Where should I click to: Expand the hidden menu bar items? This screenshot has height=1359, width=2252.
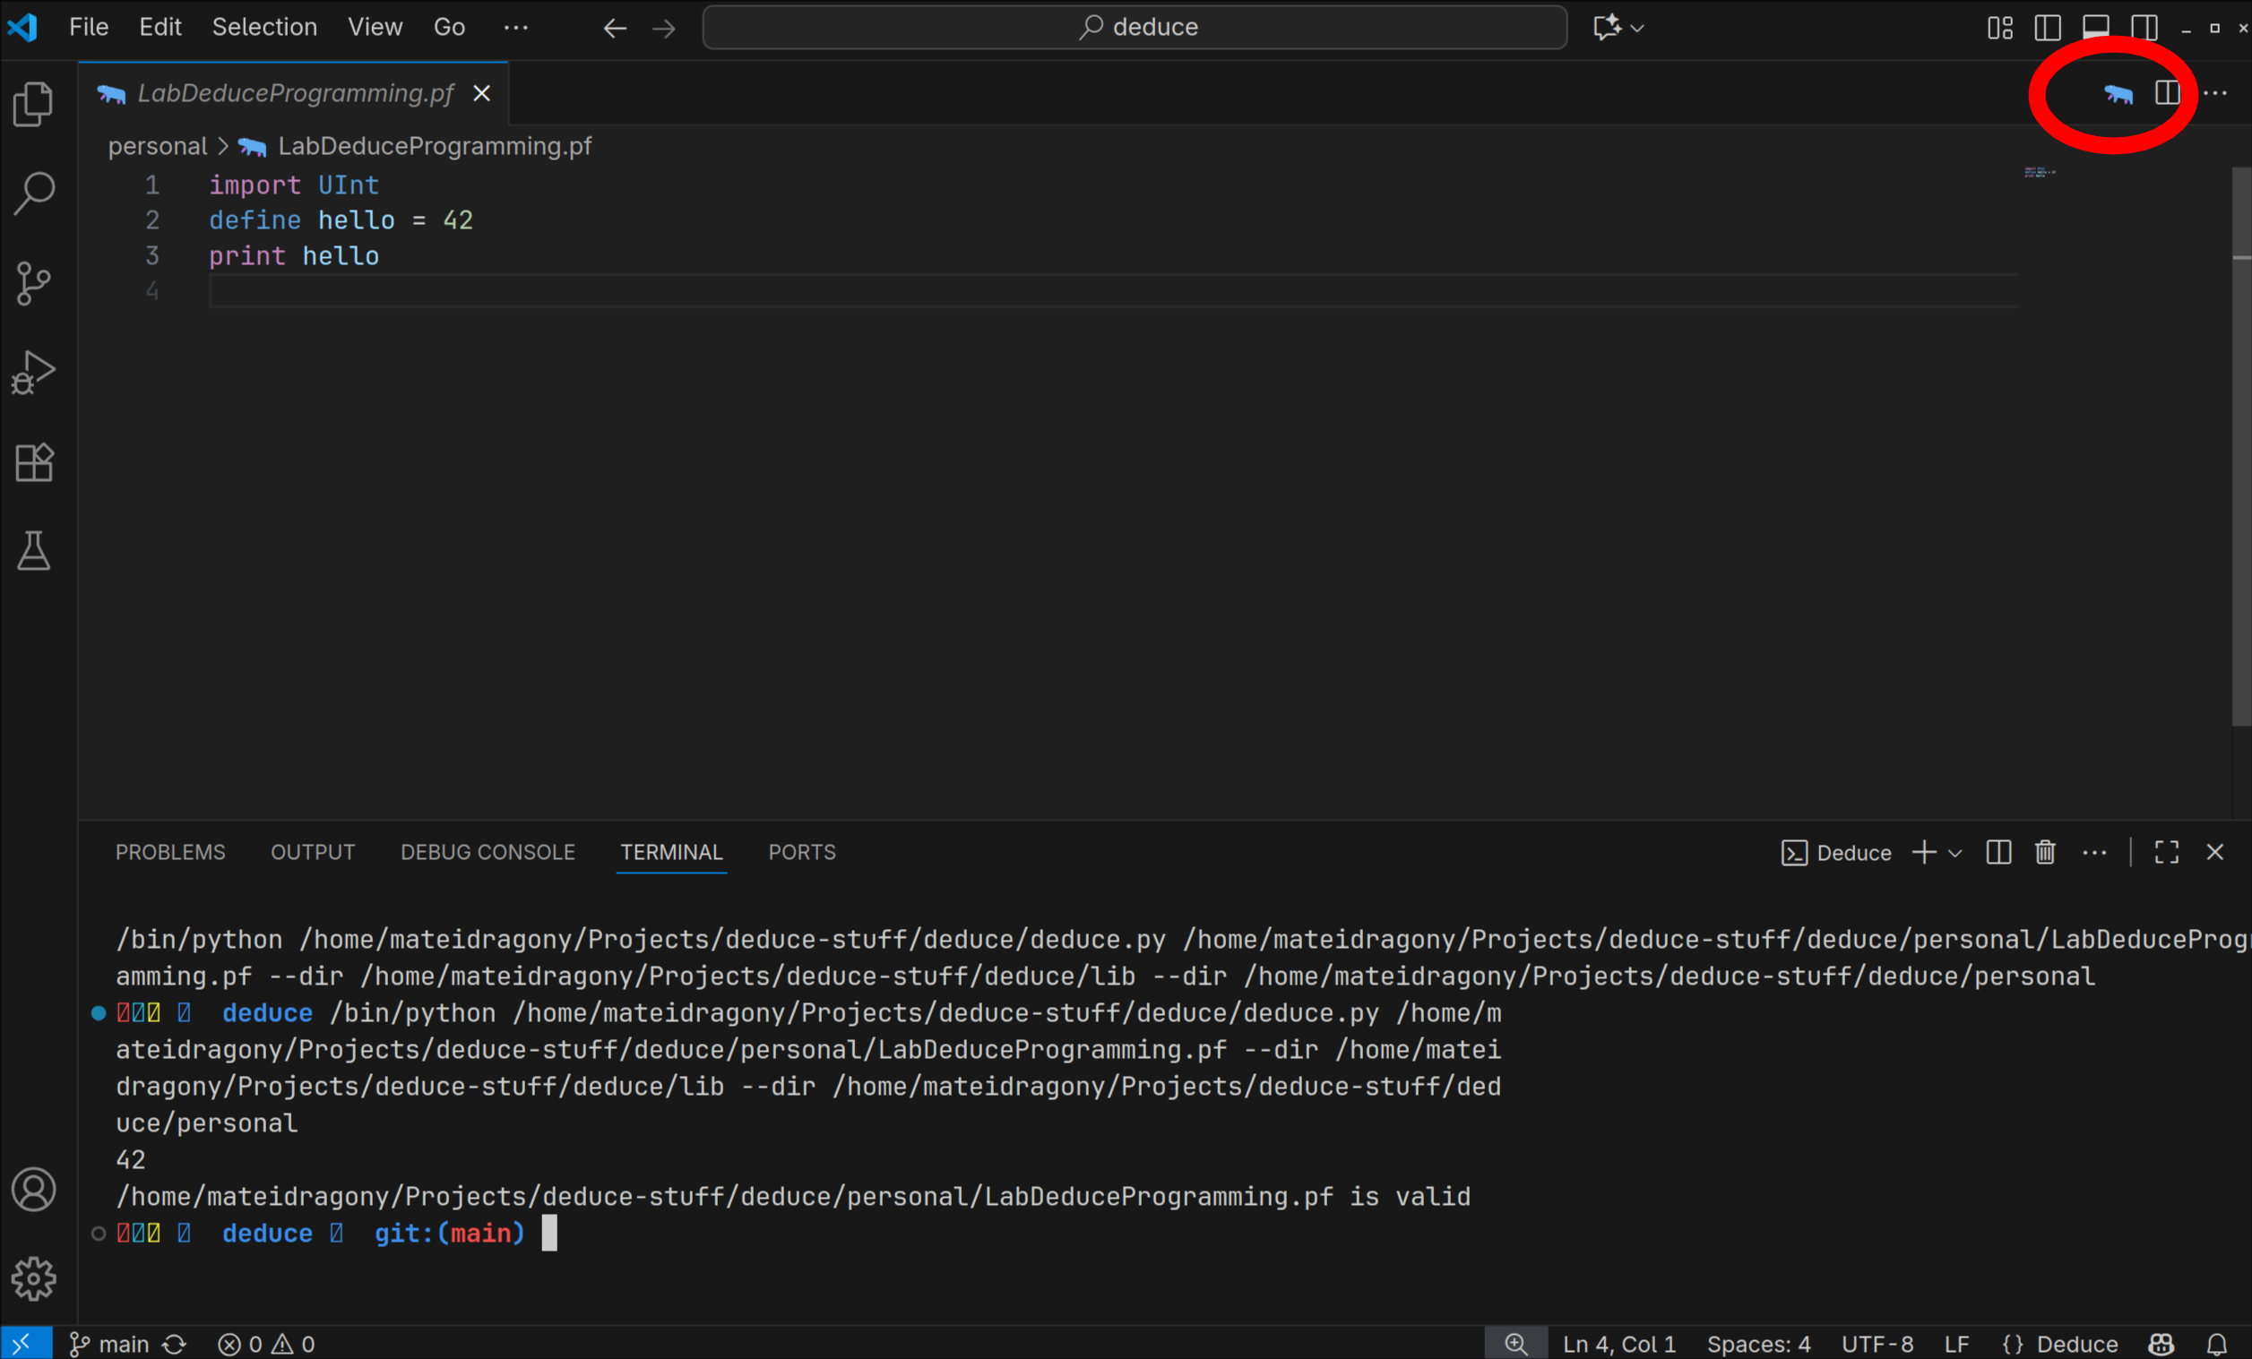click(x=515, y=28)
